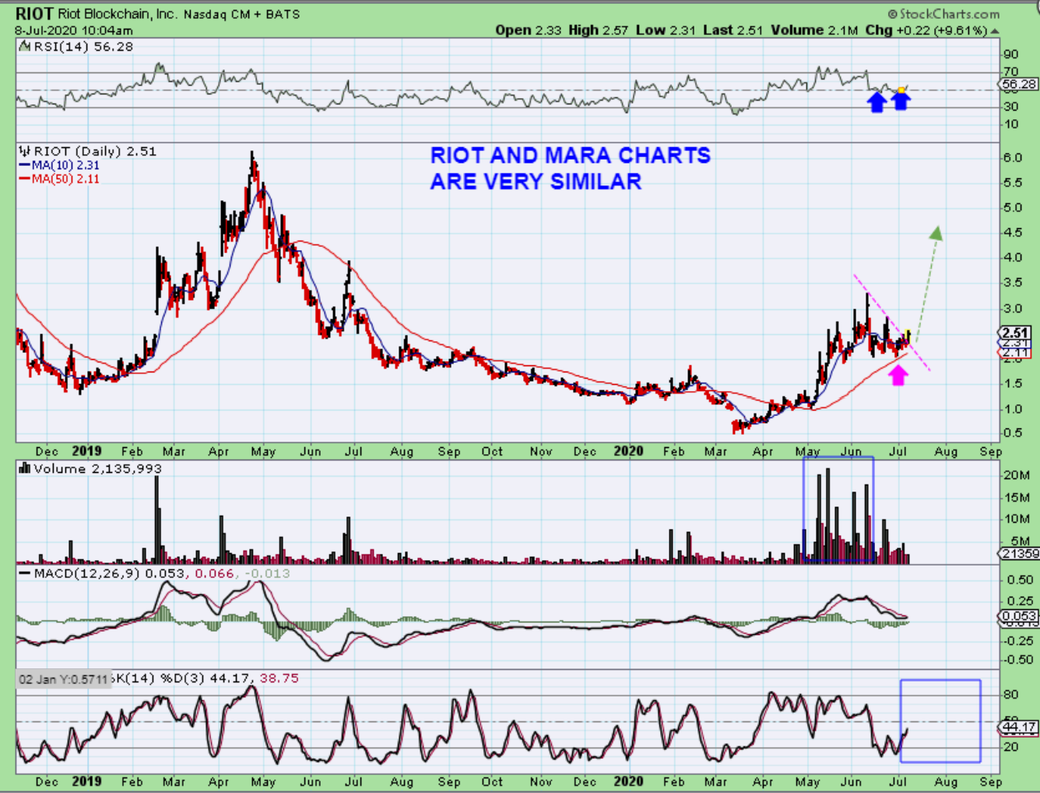Click the 6.0 price axis label
The width and height of the screenshot is (1040, 793).
(x=1012, y=157)
